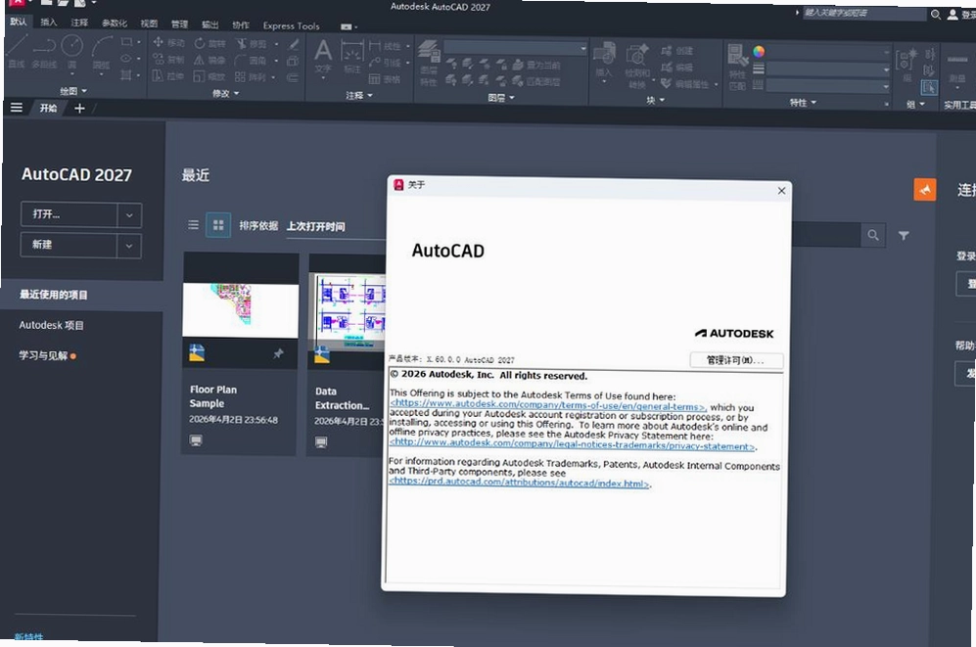The height and width of the screenshot is (647, 976).
Task: Expand the 绘图 (Draw) panel
Action: click(x=73, y=91)
